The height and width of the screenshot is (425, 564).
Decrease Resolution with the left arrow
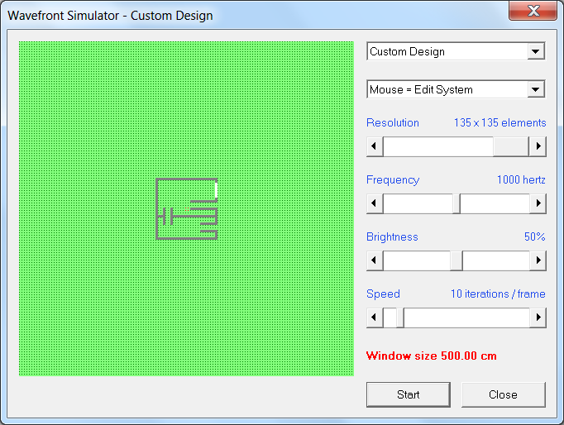[x=375, y=146]
